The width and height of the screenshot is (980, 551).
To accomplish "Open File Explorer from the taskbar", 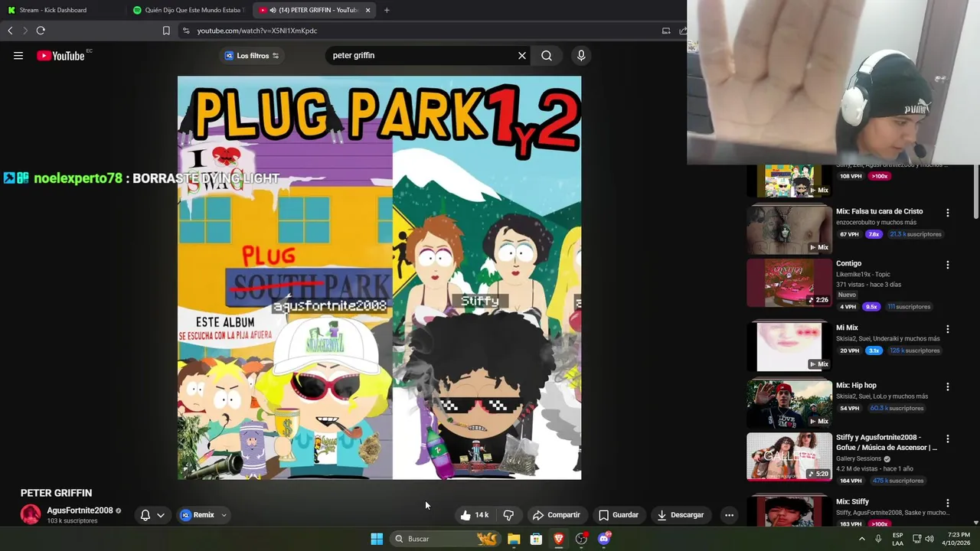I will (x=514, y=539).
